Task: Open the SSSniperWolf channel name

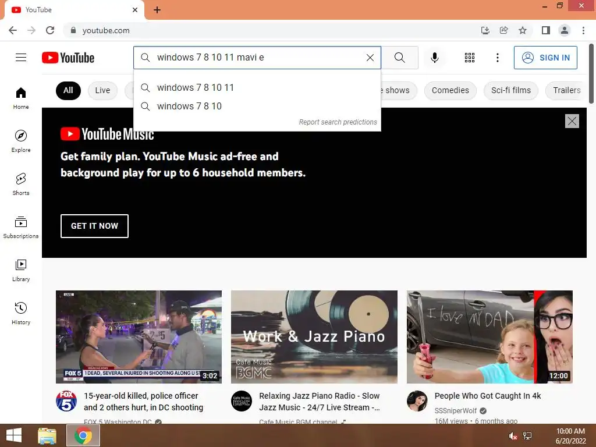Action: point(455,410)
